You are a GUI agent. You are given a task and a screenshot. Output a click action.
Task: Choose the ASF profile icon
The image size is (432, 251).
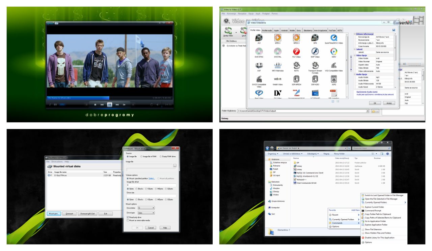[x=259, y=65]
